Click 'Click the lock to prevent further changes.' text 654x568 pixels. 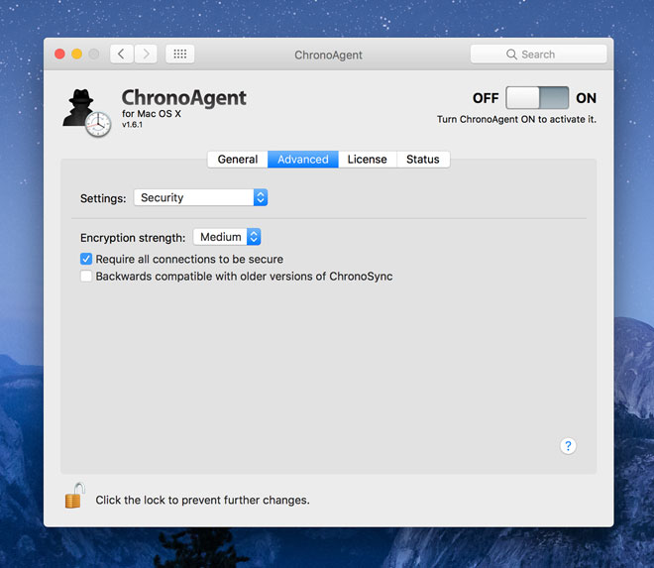[x=203, y=500]
